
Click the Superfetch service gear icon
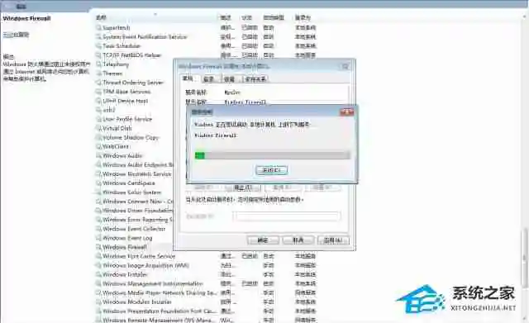pos(98,27)
